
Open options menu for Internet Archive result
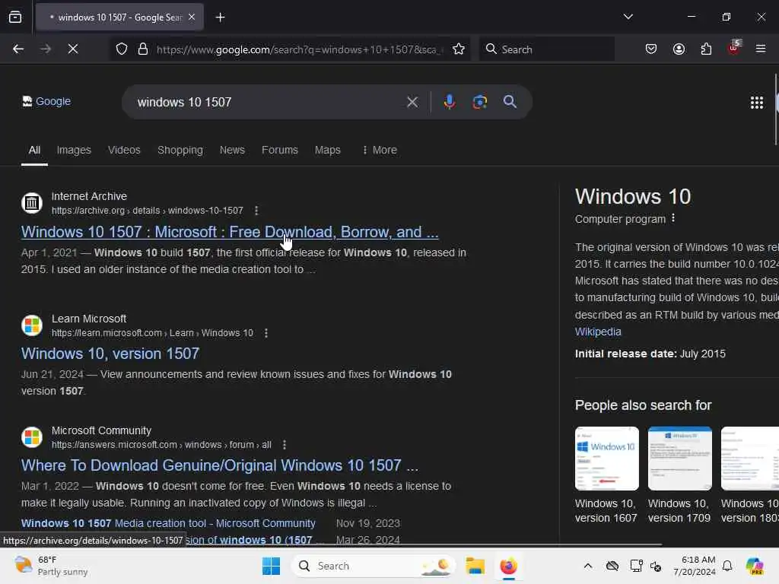pyautogui.click(x=256, y=211)
